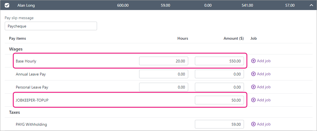Screen dimensions: 317x131
Task: Collapse the Alan Long pay row chevron
Action: (311, 5)
